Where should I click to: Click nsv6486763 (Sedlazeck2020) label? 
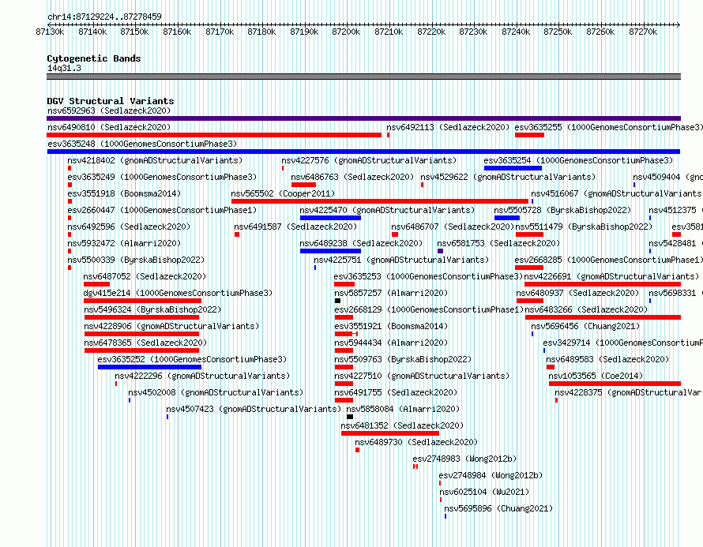pyautogui.click(x=352, y=177)
